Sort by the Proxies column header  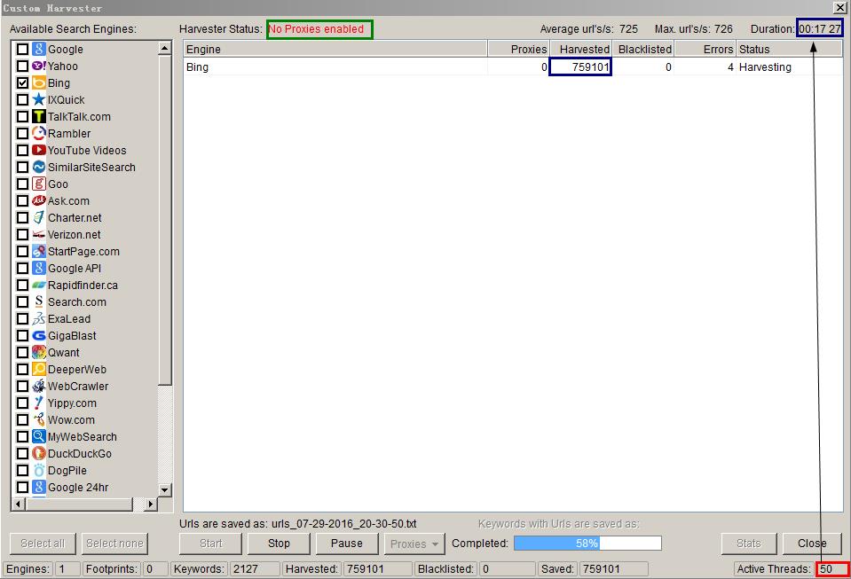[518, 49]
